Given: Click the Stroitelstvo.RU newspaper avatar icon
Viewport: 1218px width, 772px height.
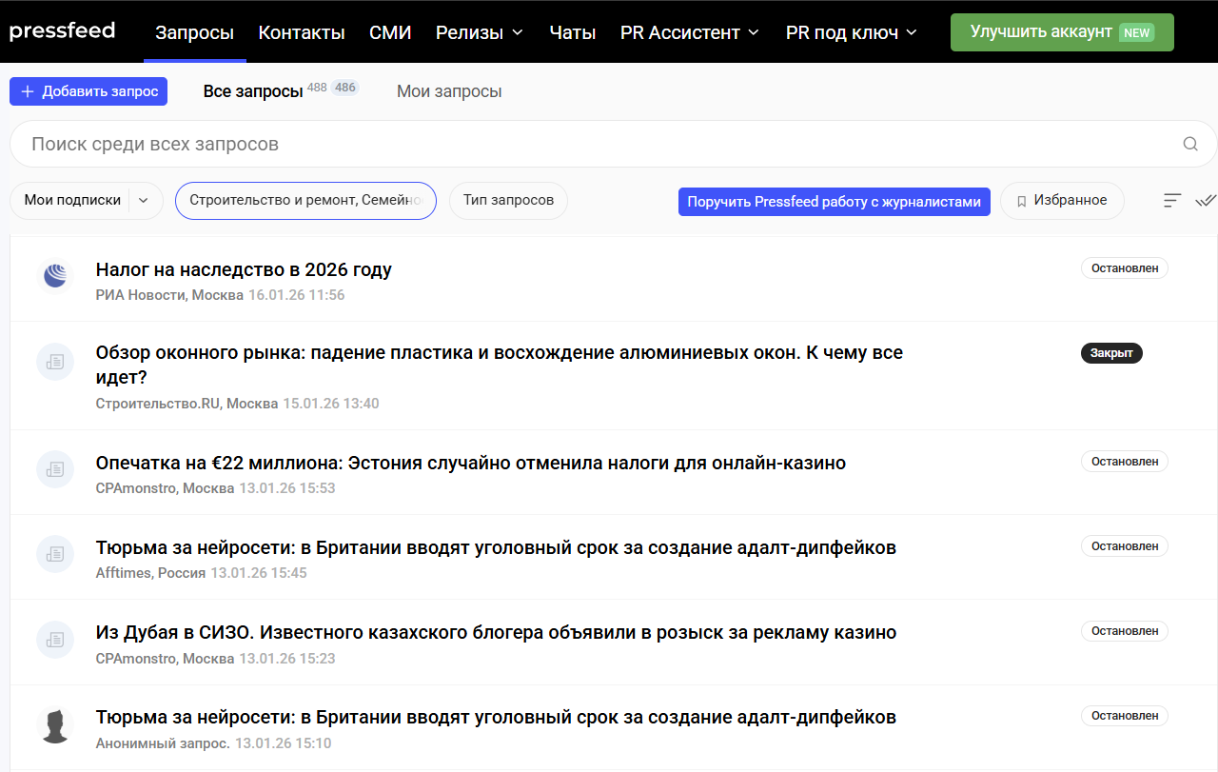Looking at the screenshot, I should [55, 362].
